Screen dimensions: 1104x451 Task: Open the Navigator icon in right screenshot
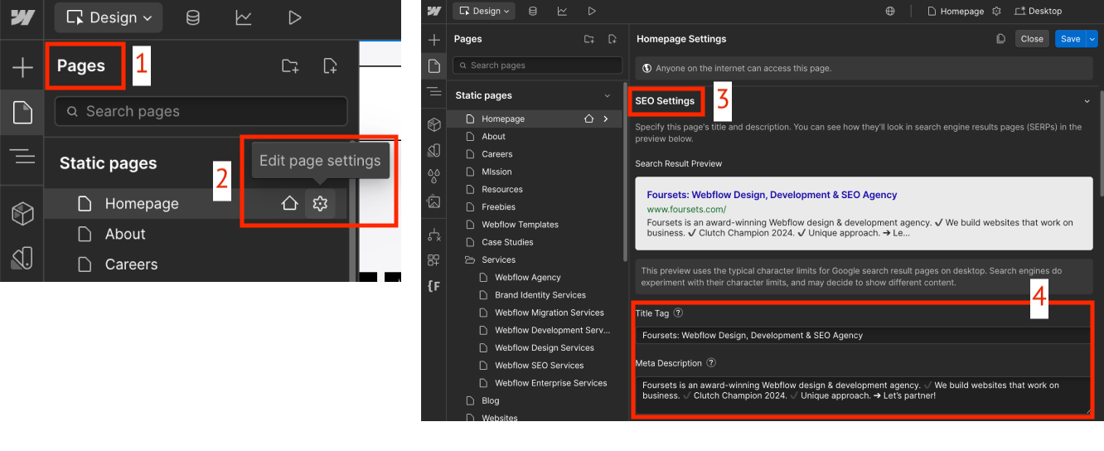tap(434, 92)
